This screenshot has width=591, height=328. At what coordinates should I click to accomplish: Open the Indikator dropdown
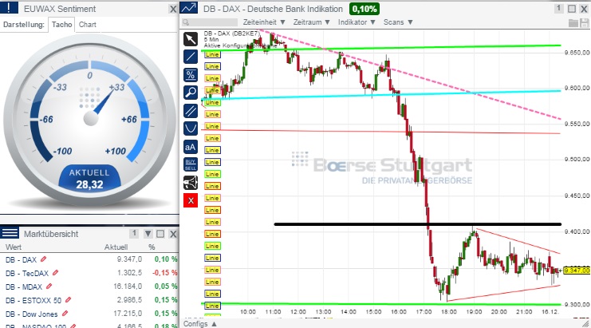pos(357,22)
